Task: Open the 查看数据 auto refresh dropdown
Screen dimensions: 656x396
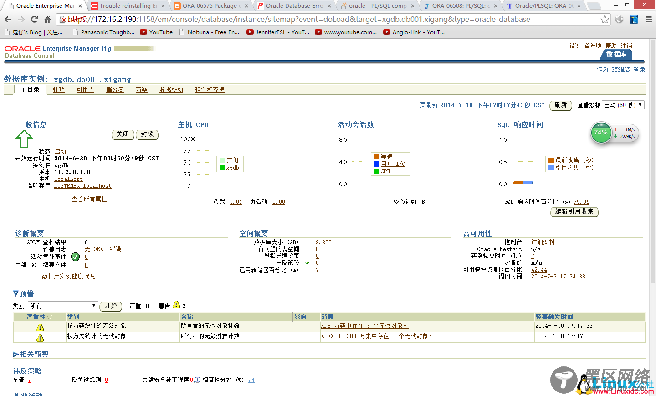Action: point(623,105)
